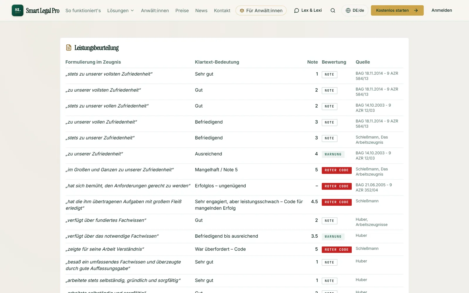The height and width of the screenshot is (293, 469).
Task: Open the Preise menu item
Action: pos(182,11)
